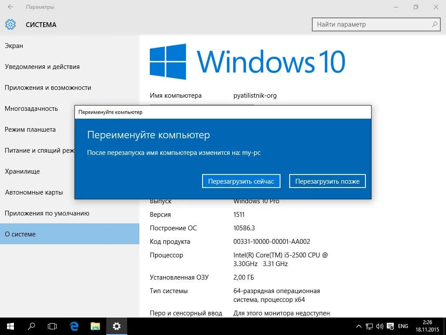
Task: Click the back arrow in Settings title bar
Action: [x=10, y=7]
